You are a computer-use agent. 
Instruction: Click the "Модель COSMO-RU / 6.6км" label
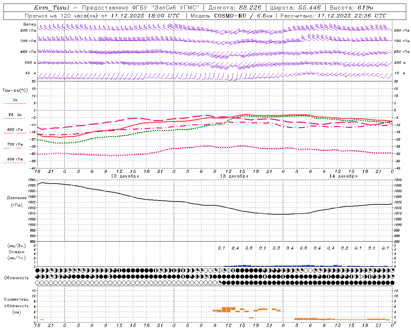coord(231,16)
